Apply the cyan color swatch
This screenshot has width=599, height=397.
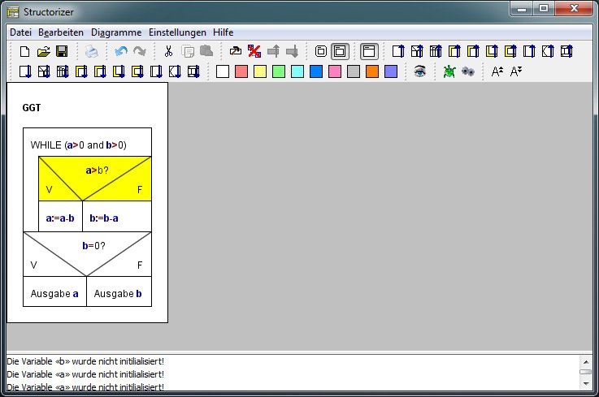[x=297, y=71]
